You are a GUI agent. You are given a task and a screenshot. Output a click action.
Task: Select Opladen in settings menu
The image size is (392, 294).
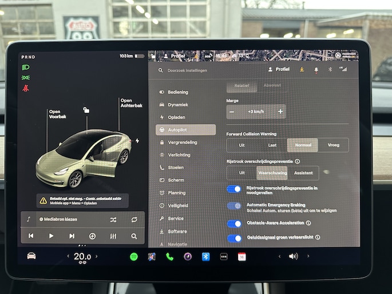pos(177,117)
